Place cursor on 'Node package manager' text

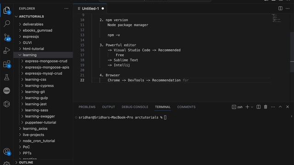128,25
